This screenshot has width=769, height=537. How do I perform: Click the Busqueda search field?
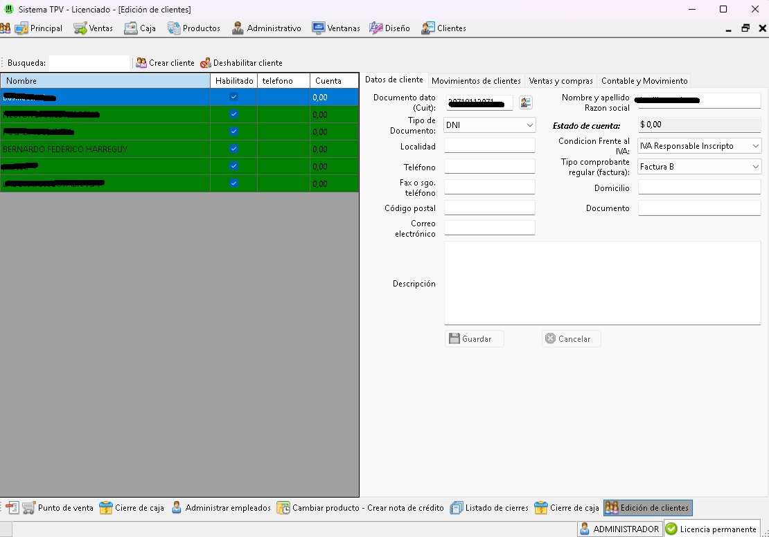(89, 63)
